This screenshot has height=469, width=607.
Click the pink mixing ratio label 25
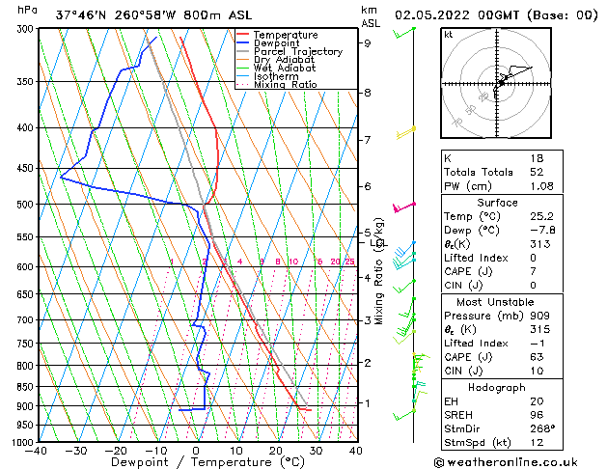tap(349, 262)
